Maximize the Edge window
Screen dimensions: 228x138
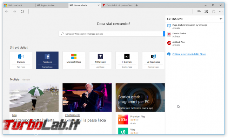213,5
